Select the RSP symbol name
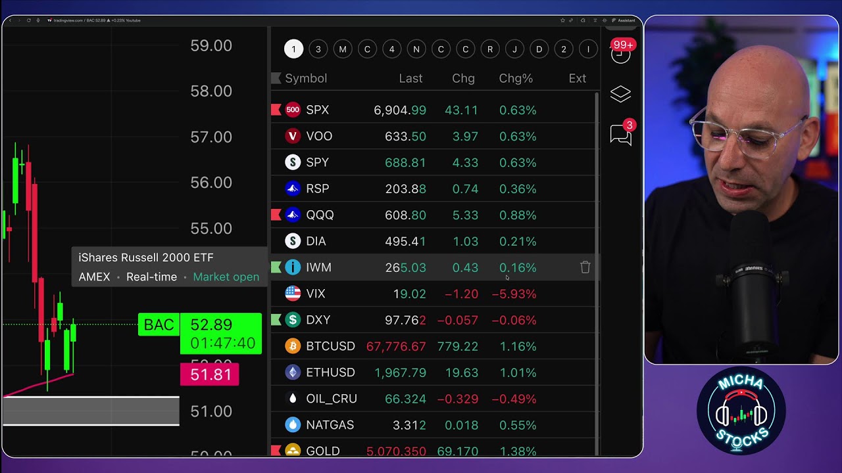842x473 pixels. point(318,189)
